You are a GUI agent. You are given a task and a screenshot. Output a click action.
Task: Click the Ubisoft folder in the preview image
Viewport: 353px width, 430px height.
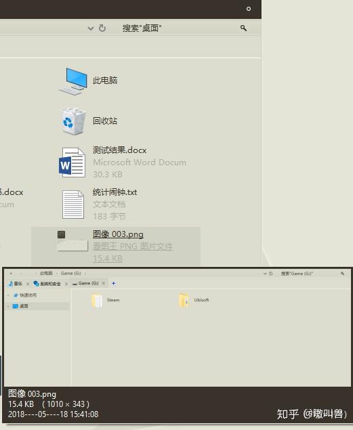[194, 300]
